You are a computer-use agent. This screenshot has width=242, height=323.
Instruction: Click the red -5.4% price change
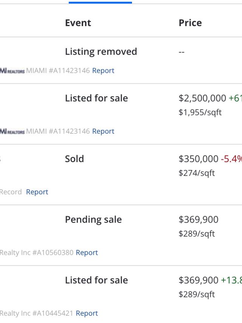pos(231,159)
